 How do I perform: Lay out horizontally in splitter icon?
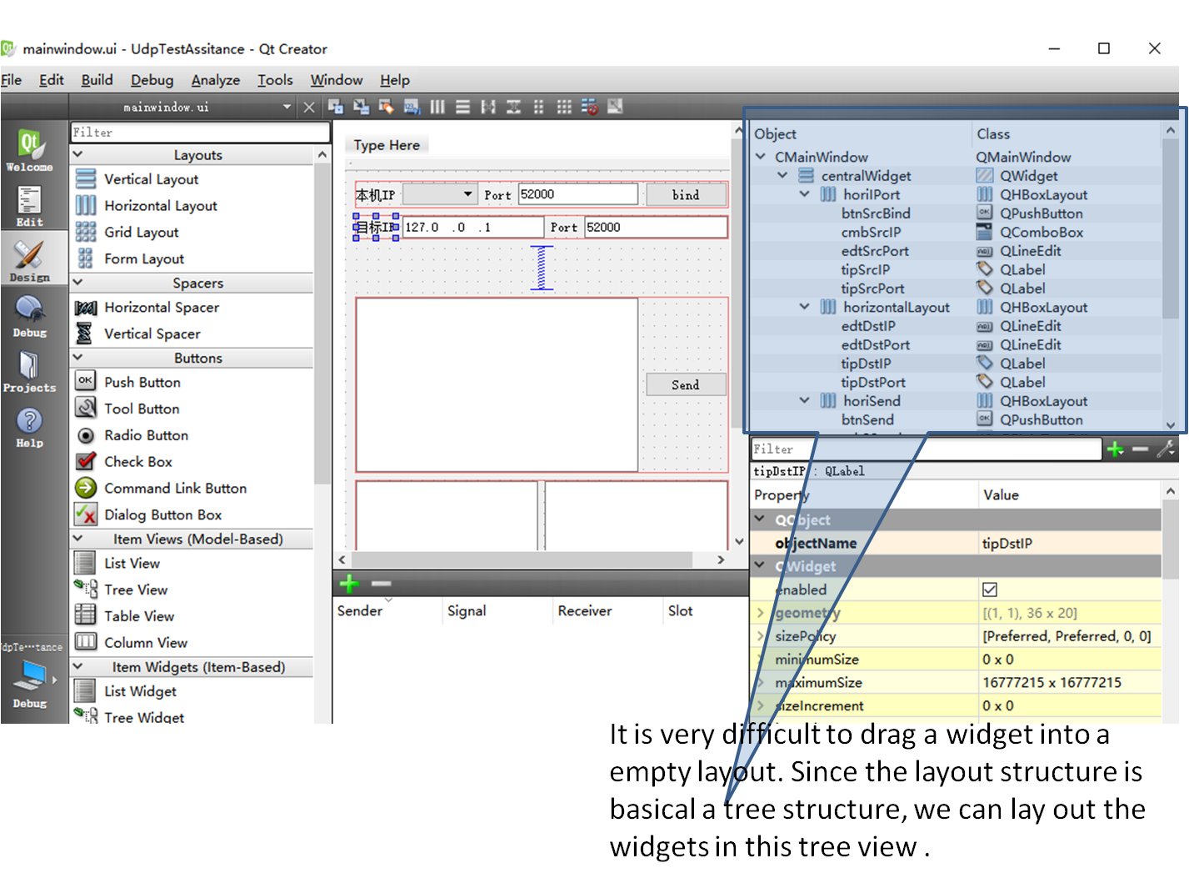pyautogui.click(x=488, y=107)
